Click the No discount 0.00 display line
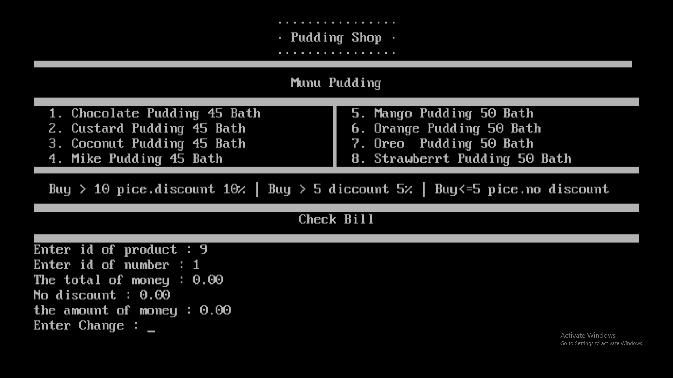673x378 pixels. pyautogui.click(x=102, y=294)
